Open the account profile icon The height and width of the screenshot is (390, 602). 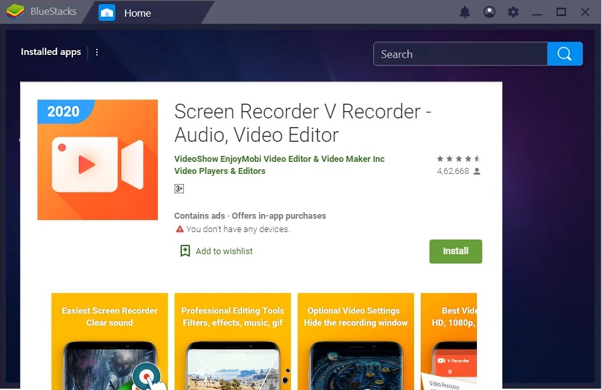[489, 12]
